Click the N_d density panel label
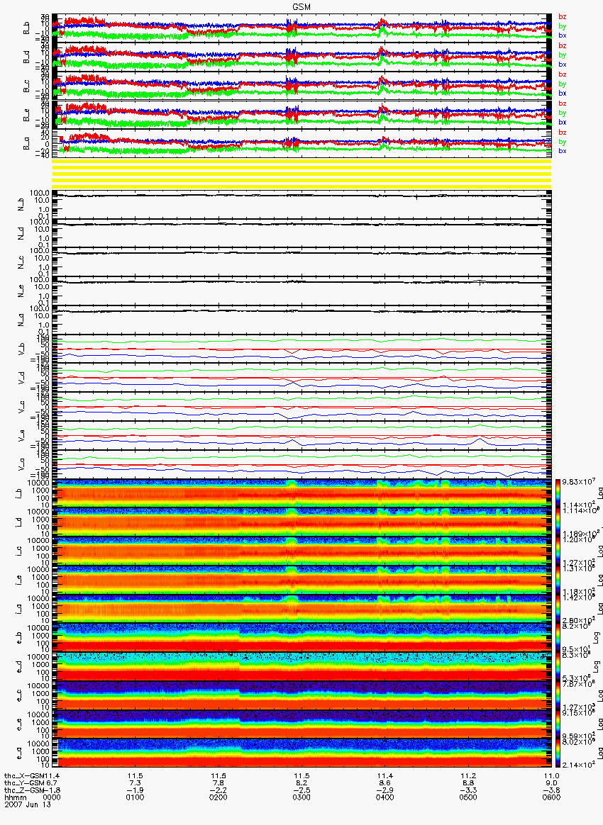 (21, 233)
